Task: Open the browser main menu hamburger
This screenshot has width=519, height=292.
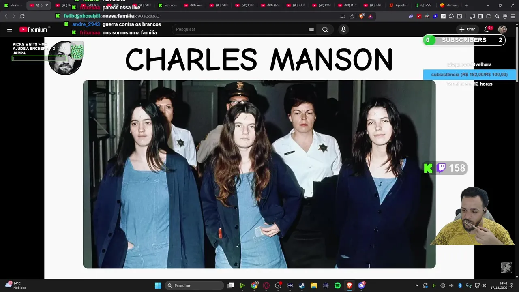Action: (513, 16)
